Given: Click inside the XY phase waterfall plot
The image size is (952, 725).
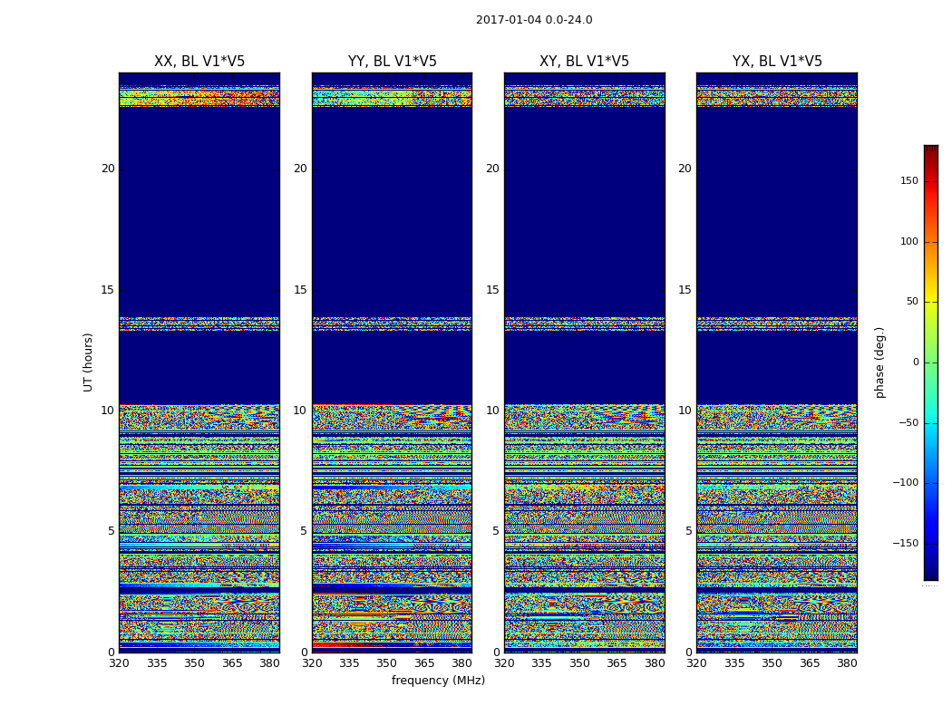Looking at the screenshot, I should (585, 362).
